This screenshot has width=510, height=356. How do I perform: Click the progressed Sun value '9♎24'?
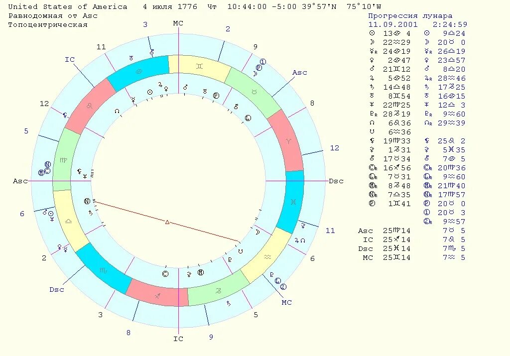pos(454,33)
